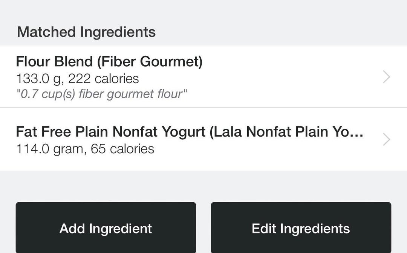This screenshot has width=407, height=253.
Task: Open the Flour Blend ingredient title
Action: (x=109, y=61)
